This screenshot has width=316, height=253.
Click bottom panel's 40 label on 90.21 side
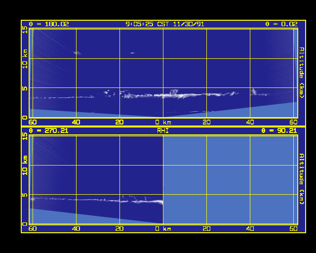pyautogui.click(x=250, y=229)
